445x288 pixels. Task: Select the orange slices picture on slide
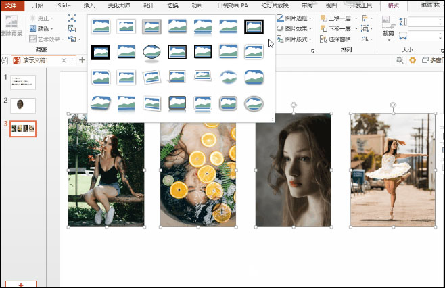point(198,175)
